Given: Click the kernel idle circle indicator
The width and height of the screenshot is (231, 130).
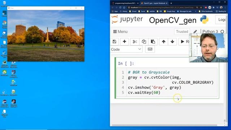Looking at the screenshot, I should (222, 31).
